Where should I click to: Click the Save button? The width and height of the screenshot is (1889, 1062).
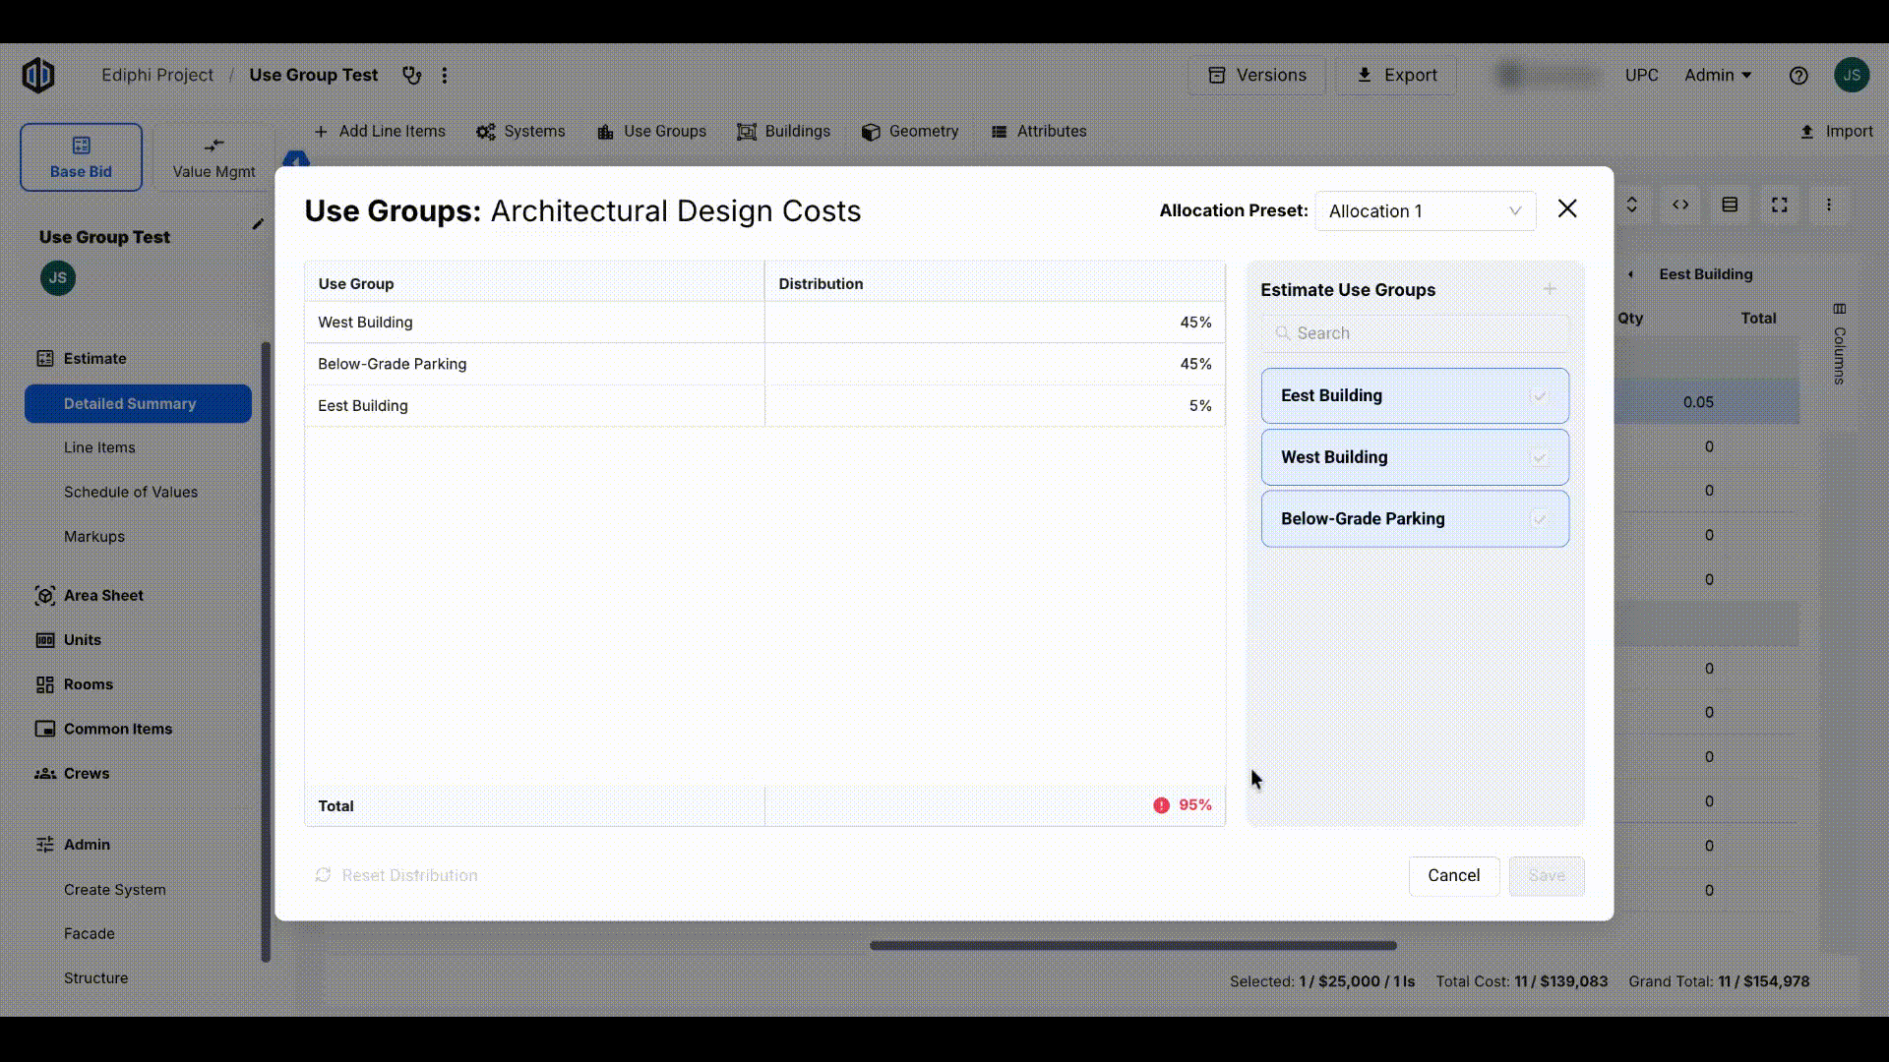(x=1547, y=875)
